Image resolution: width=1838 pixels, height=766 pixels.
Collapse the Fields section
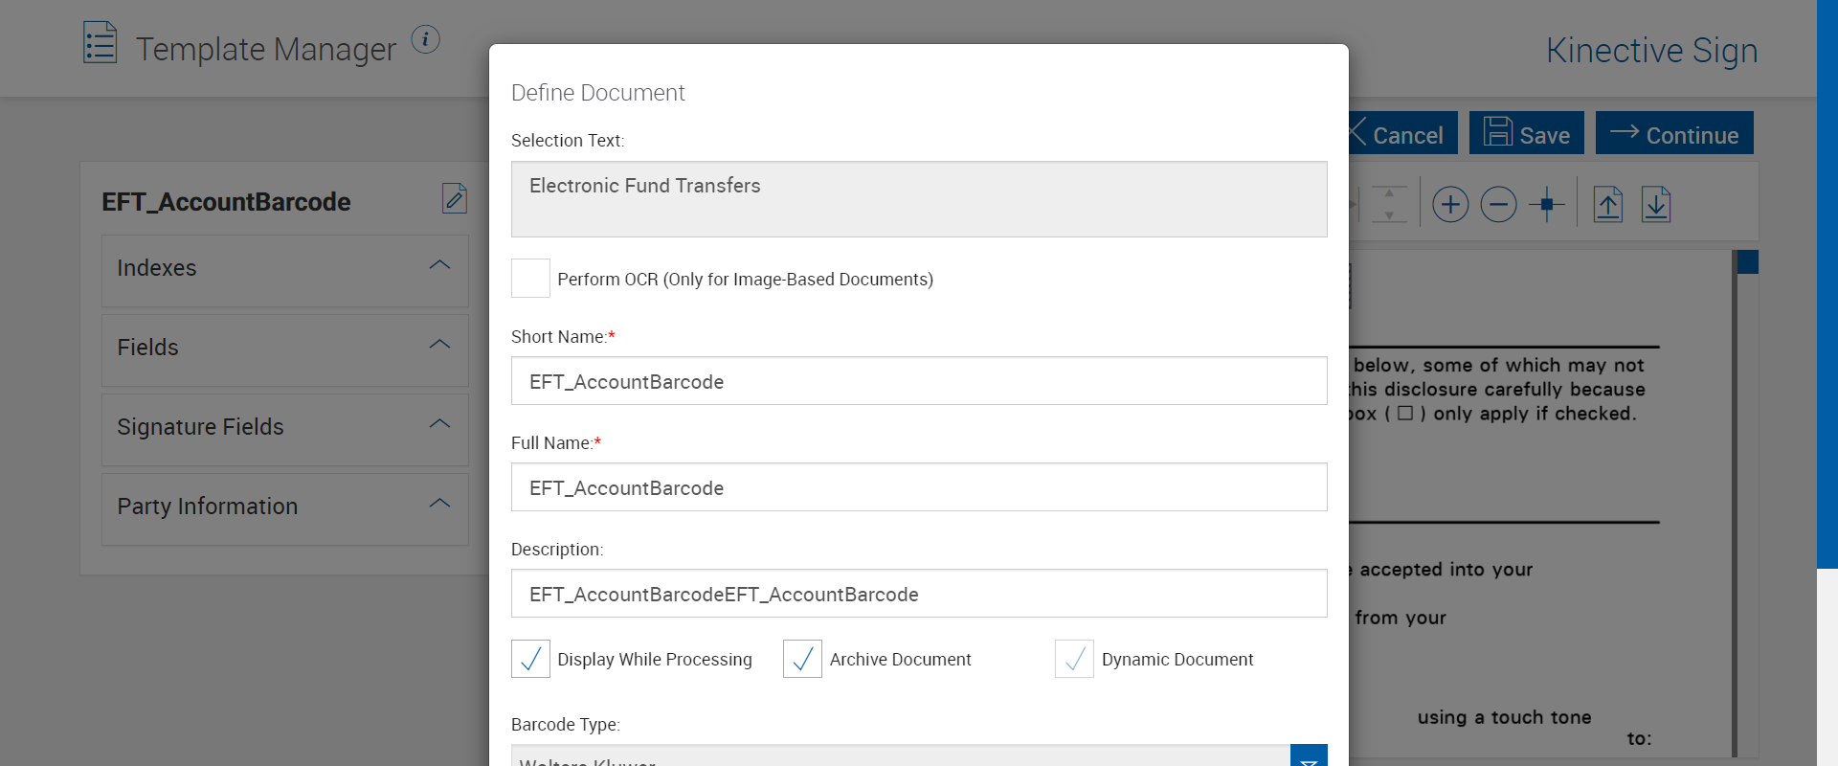coord(439,345)
